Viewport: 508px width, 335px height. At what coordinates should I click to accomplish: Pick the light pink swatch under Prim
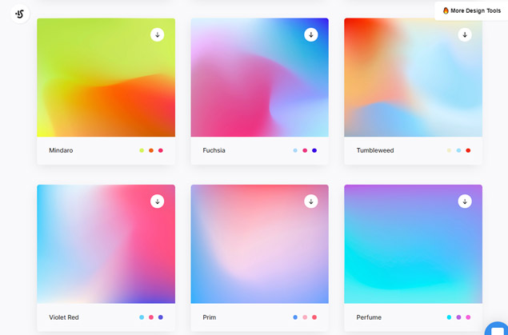[305, 317]
